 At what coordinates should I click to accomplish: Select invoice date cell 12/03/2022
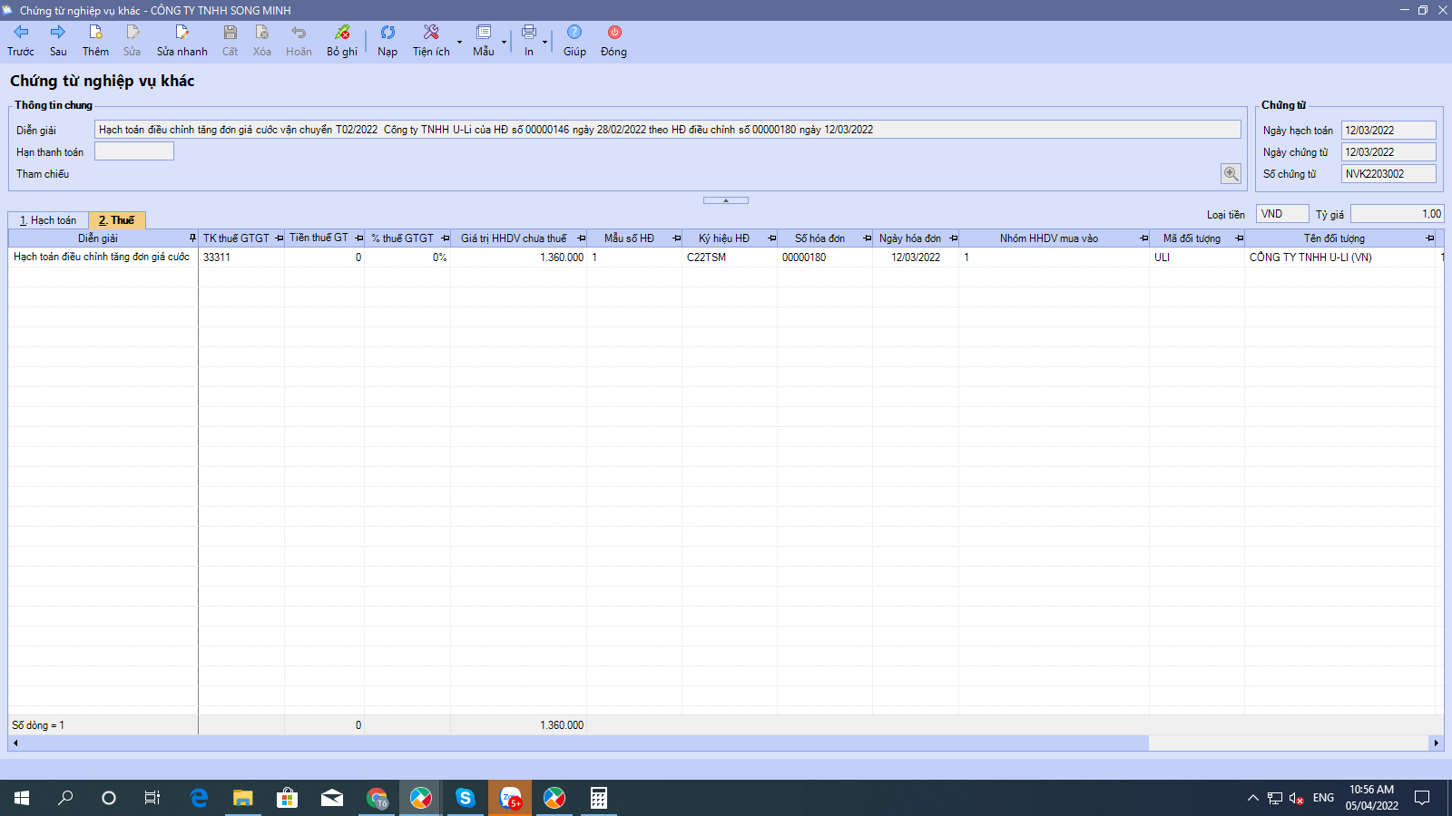point(916,257)
